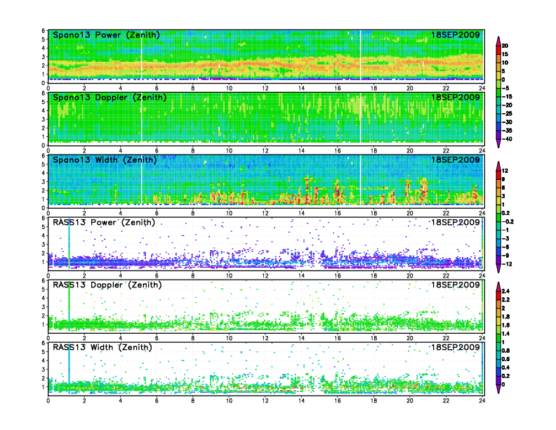Click the 'Spano13 Width (Zenith)' panel title
This screenshot has height=430, width=556.
click(105, 160)
